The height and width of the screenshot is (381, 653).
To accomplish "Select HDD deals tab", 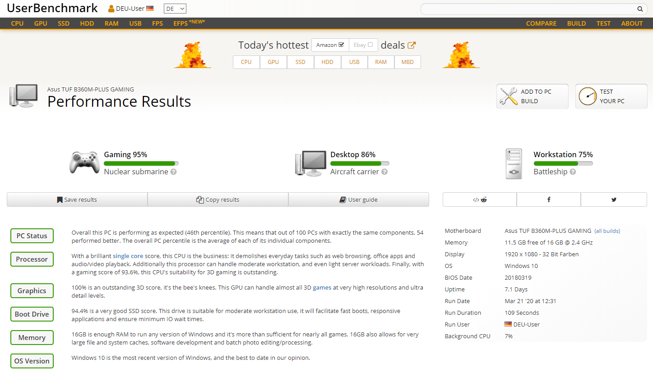I will 328,62.
